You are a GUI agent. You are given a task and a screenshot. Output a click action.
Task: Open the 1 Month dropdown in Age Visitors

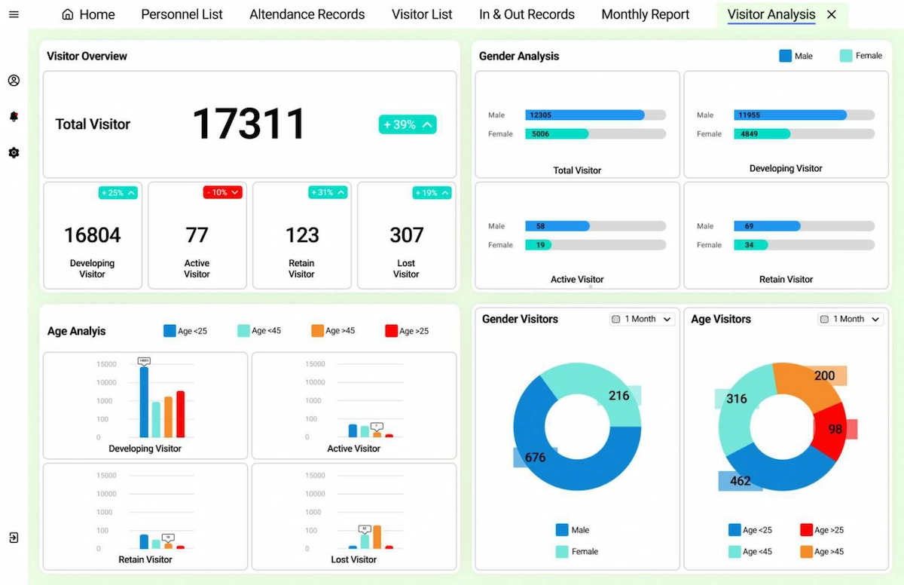[850, 319]
